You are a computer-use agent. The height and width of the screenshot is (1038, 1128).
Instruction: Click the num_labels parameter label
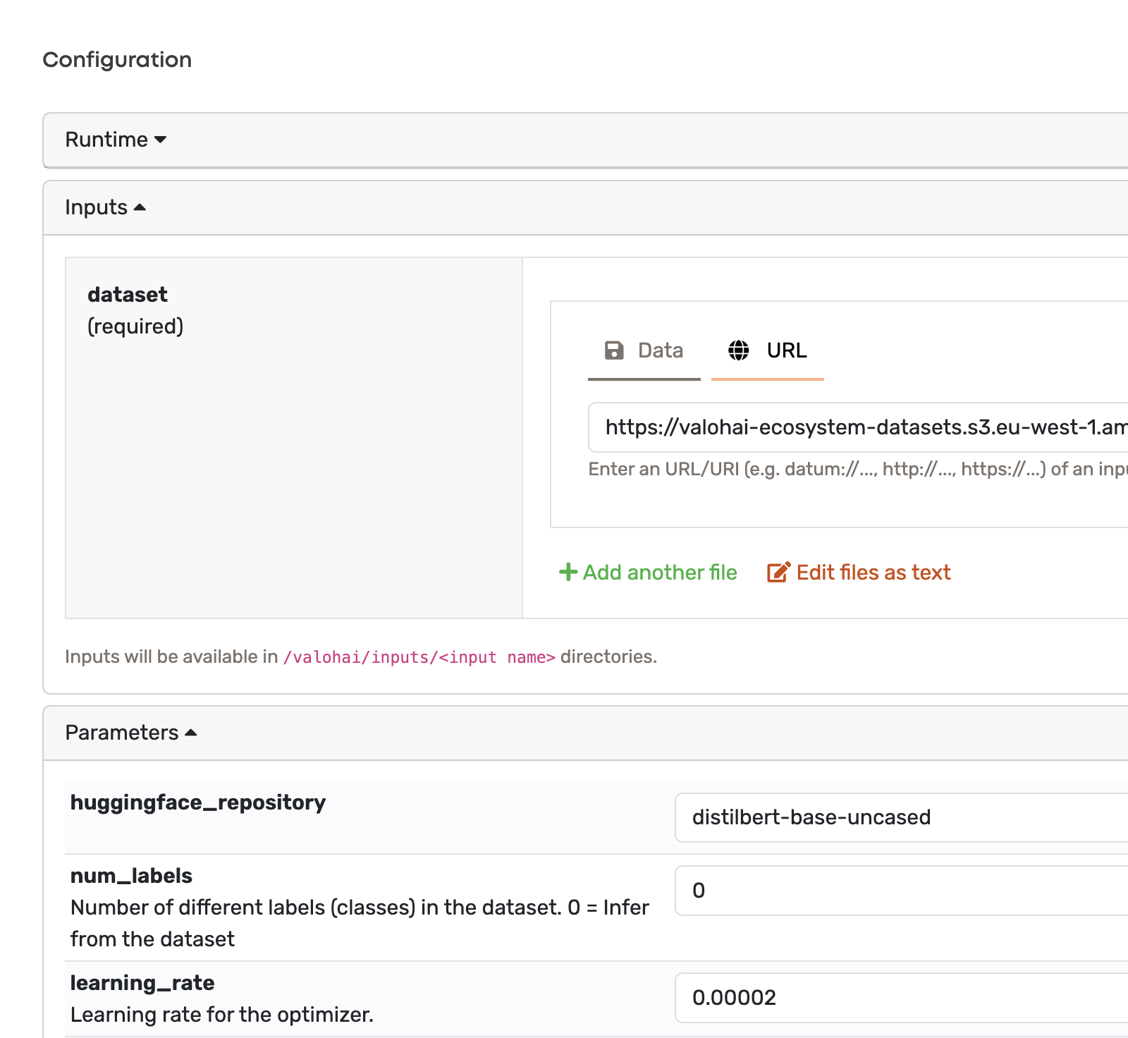(131, 876)
